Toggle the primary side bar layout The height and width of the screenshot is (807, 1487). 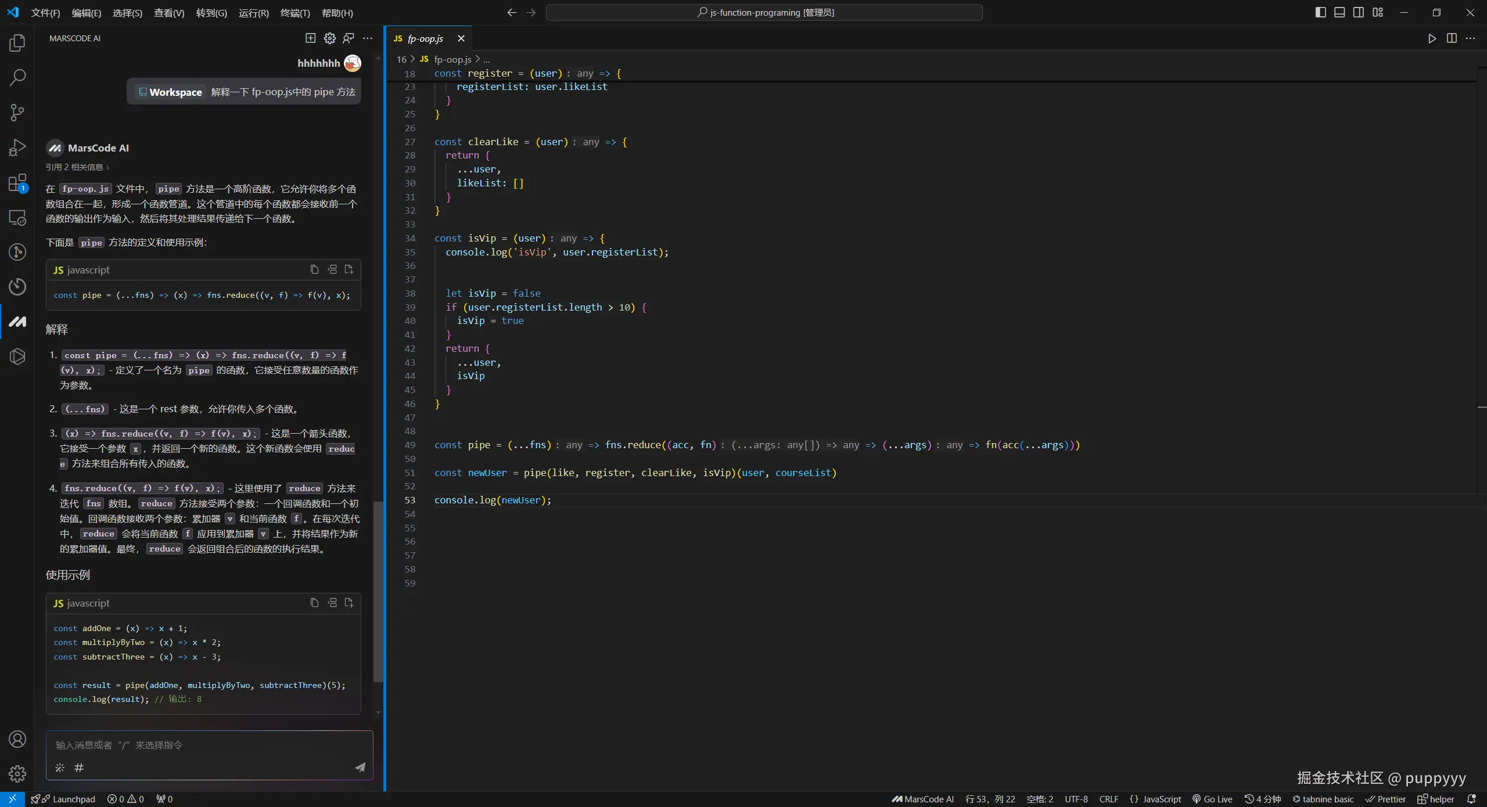point(1320,12)
